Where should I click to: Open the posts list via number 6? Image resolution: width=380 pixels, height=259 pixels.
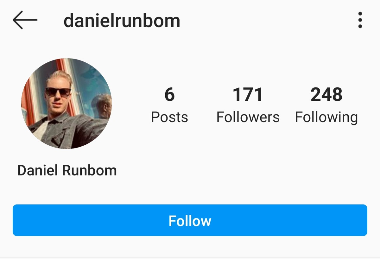coord(169,95)
